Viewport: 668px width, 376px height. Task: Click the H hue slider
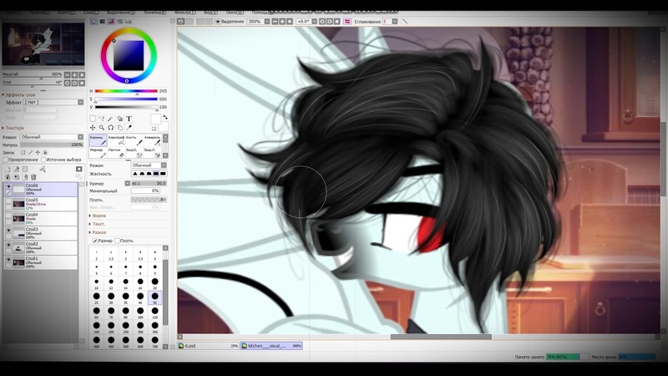[126, 91]
